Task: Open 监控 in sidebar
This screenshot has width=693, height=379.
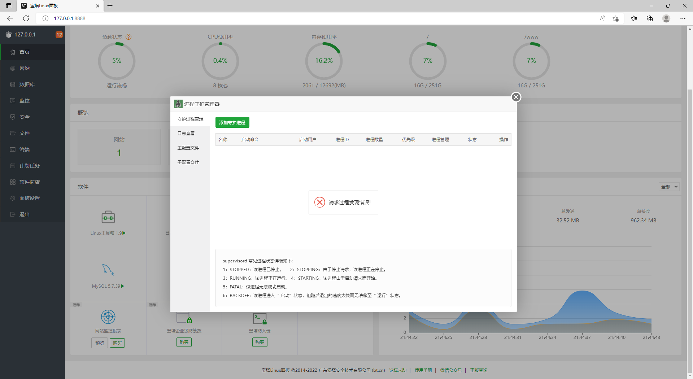Action: coord(32,101)
